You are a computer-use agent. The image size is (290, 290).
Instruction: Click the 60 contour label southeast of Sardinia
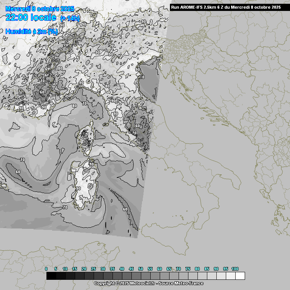coord(125,209)
